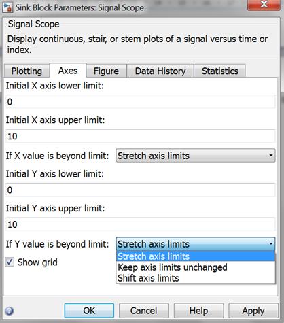Click the Help button

click(198, 311)
